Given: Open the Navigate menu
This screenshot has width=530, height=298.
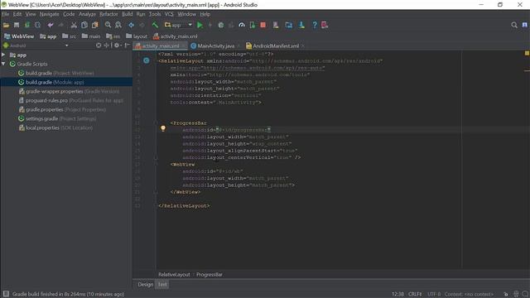Looking at the screenshot, I should coord(49,14).
